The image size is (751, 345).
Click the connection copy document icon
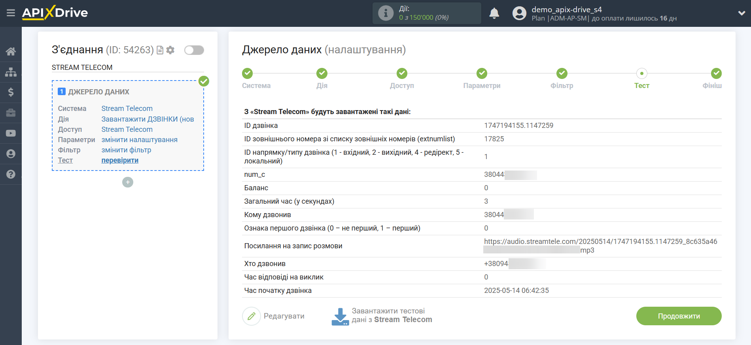(x=160, y=50)
